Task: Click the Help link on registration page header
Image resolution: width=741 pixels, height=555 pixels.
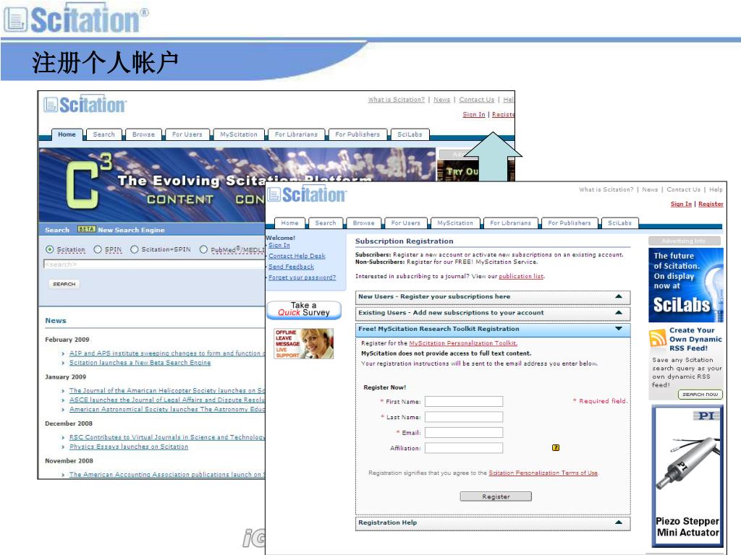Action: (x=716, y=189)
